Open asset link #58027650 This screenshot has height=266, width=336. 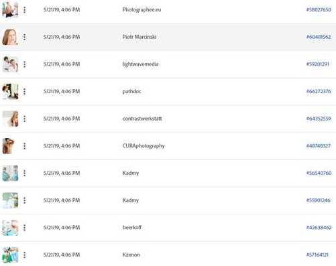[x=319, y=9]
